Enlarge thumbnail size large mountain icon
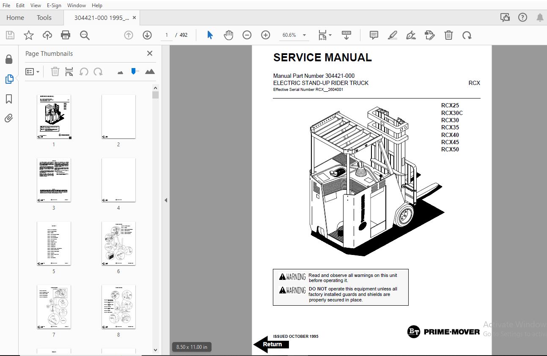The image size is (547, 356). (150, 71)
